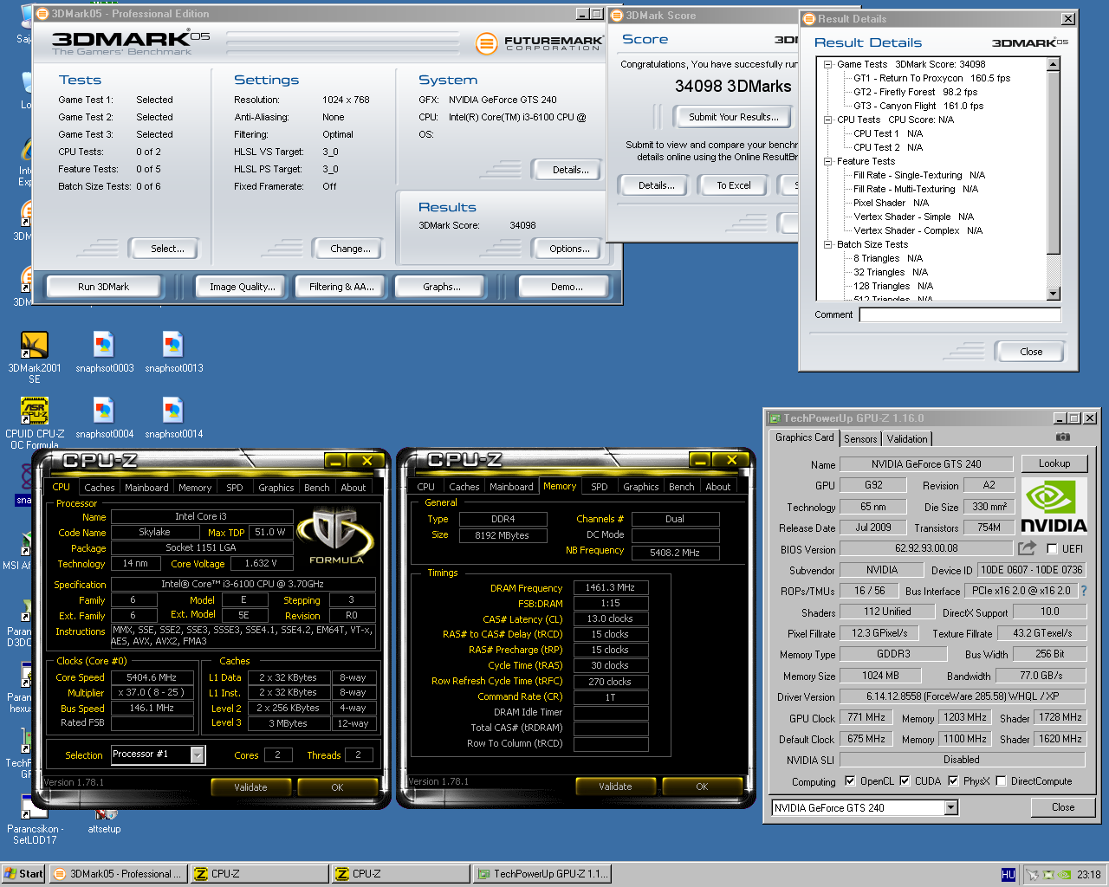Switch to Caches tab in left CPU-Z

point(99,488)
